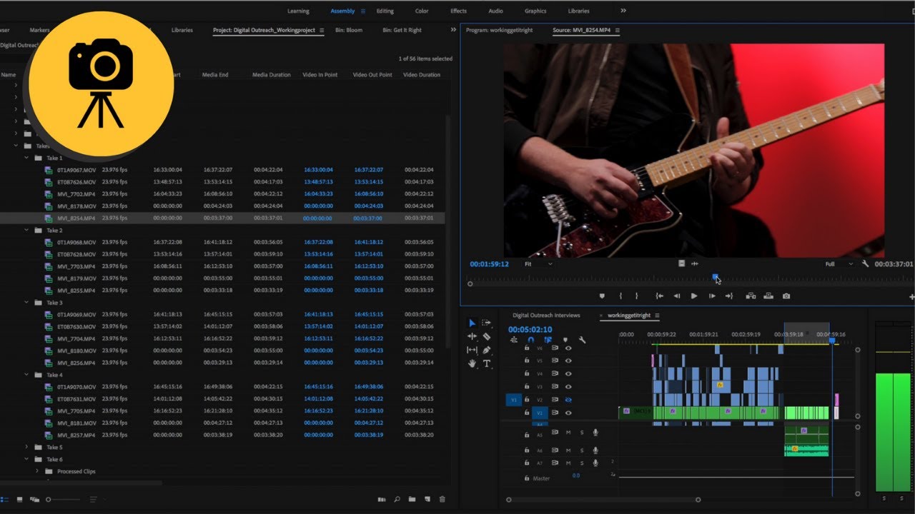Image resolution: width=915 pixels, height=514 pixels.
Task: Step forward one frame
Action: (x=712, y=296)
